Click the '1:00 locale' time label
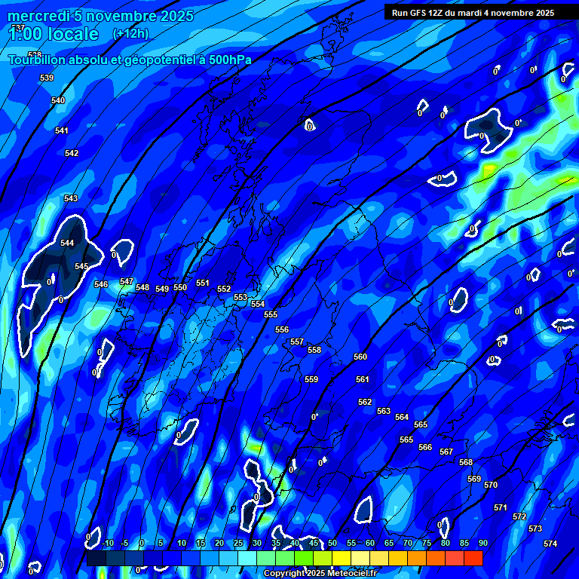Screen dimensions: 579x579 point(53,34)
